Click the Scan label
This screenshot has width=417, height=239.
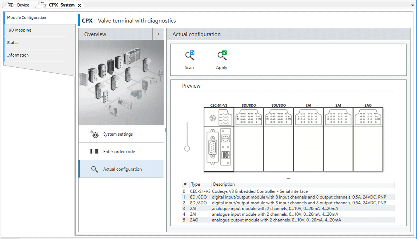coord(189,68)
